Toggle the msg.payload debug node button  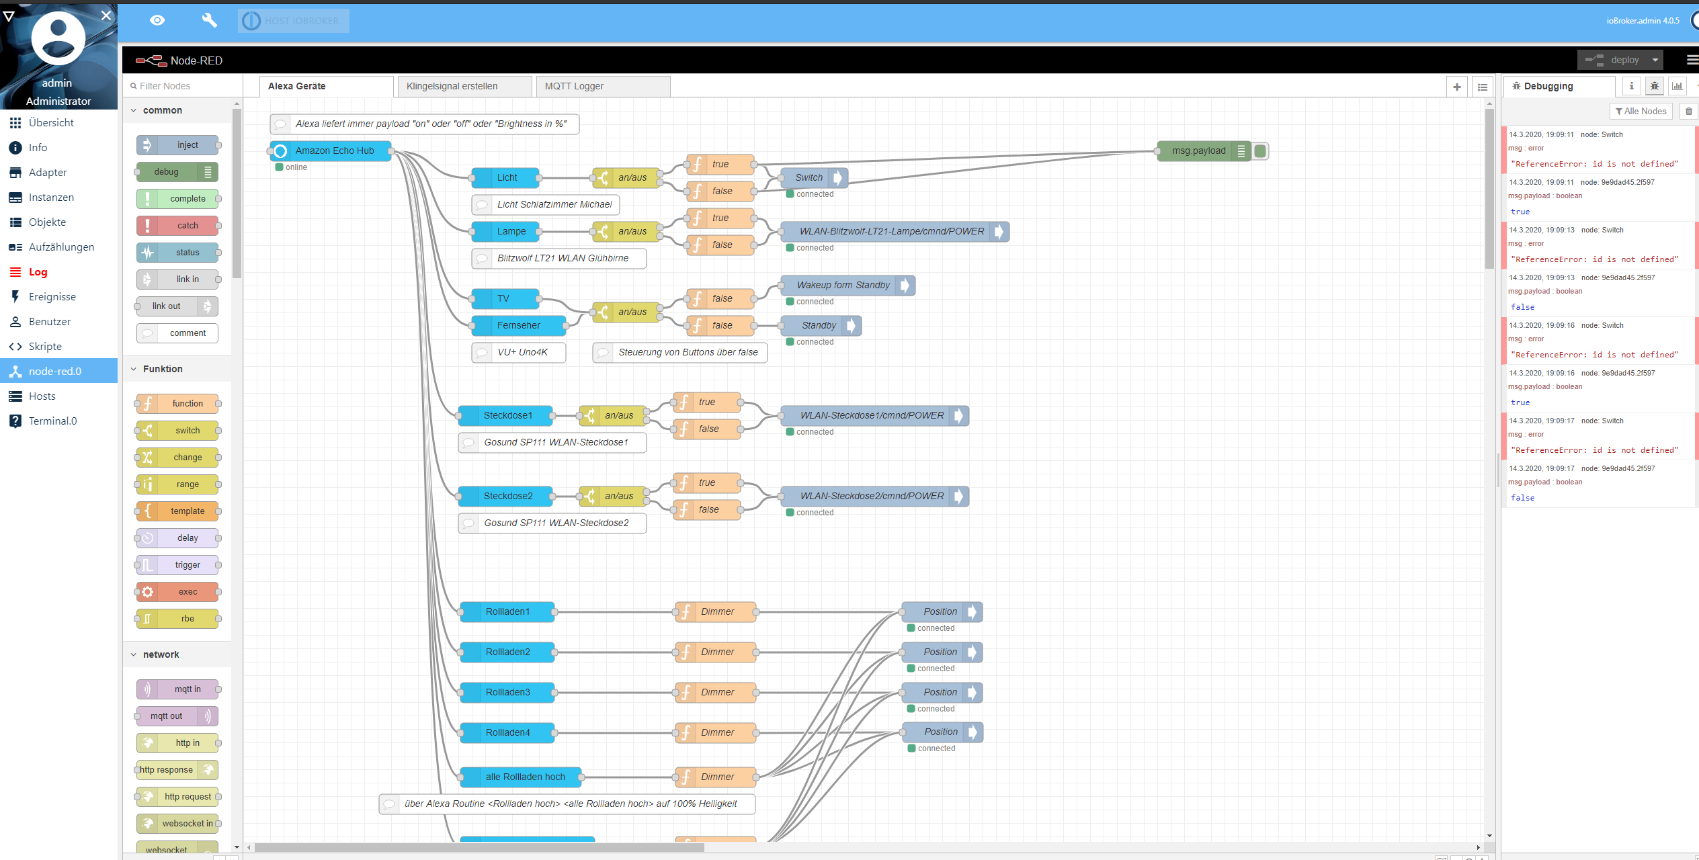(x=1260, y=151)
